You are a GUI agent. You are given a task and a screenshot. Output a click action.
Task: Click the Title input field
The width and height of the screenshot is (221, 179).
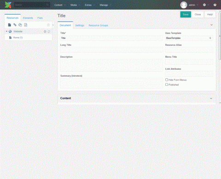click(111, 38)
